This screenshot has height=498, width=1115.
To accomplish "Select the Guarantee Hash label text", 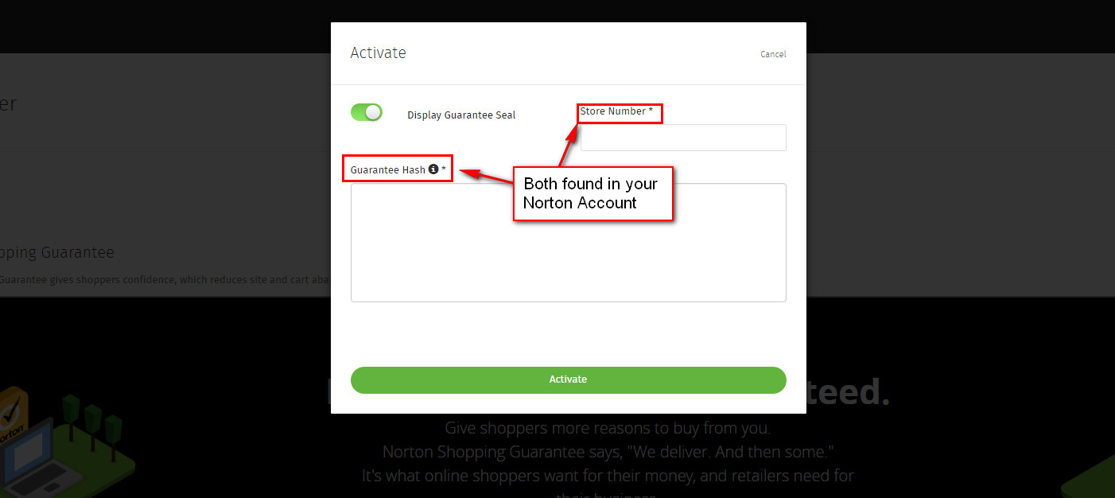I will 388,169.
